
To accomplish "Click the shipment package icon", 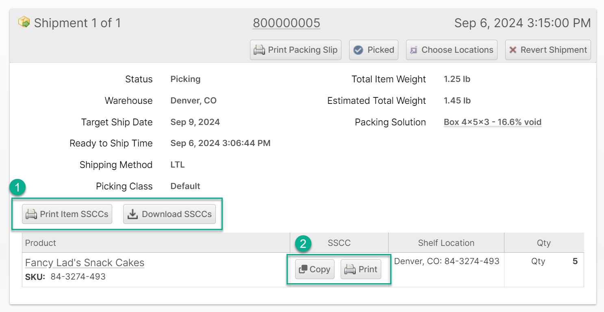I will pos(24,22).
